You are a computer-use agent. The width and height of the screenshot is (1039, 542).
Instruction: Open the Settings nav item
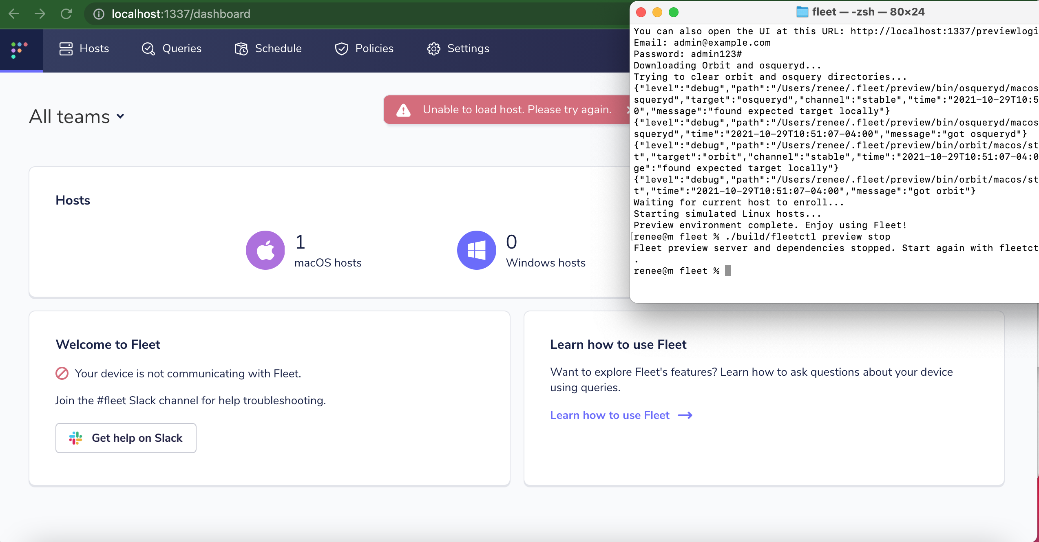pos(458,48)
